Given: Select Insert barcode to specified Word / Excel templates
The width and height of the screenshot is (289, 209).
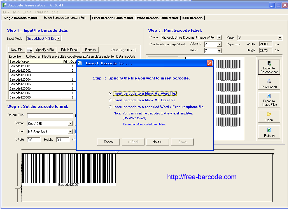Looking at the screenshot, I should coord(110,107).
